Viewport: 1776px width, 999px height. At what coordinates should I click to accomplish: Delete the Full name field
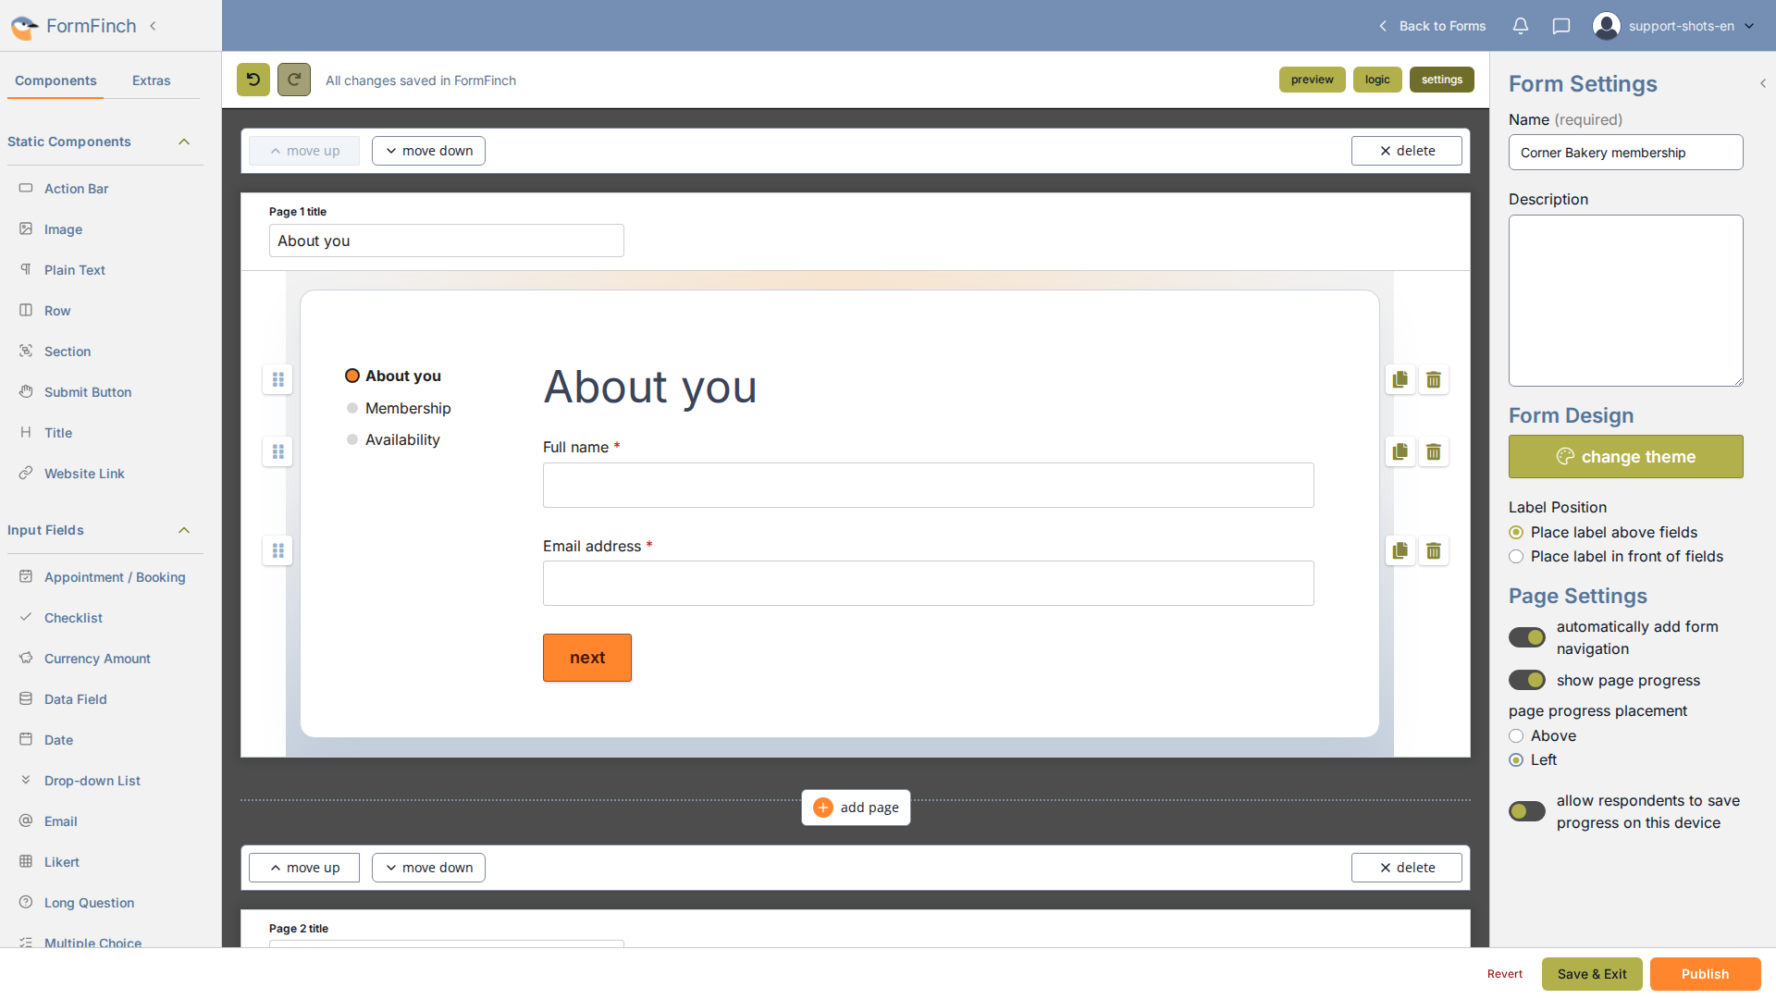pyautogui.click(x=1434, y=451)
